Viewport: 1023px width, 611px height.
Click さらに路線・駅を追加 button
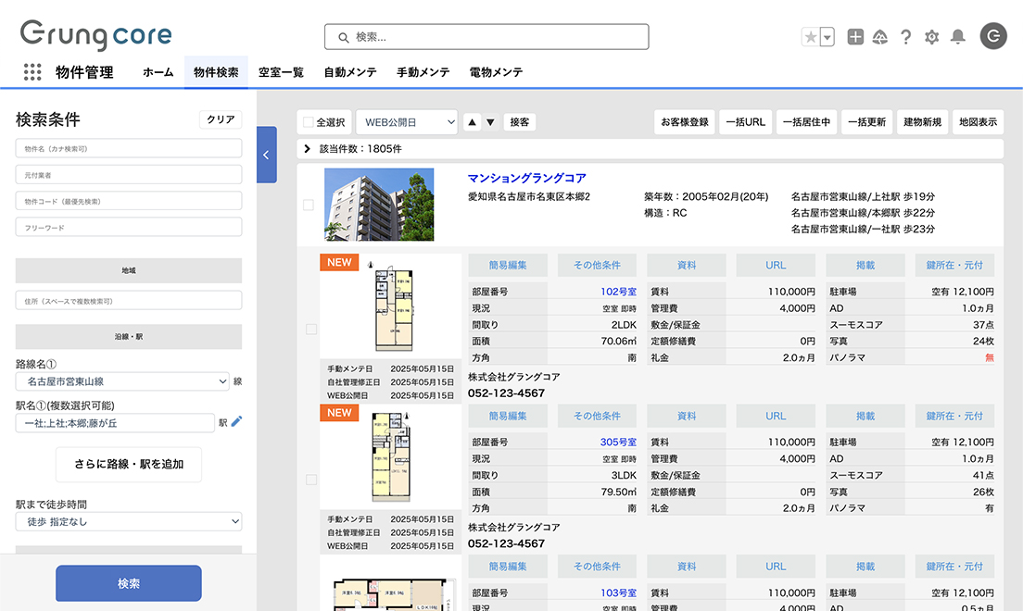coord(129,465)
